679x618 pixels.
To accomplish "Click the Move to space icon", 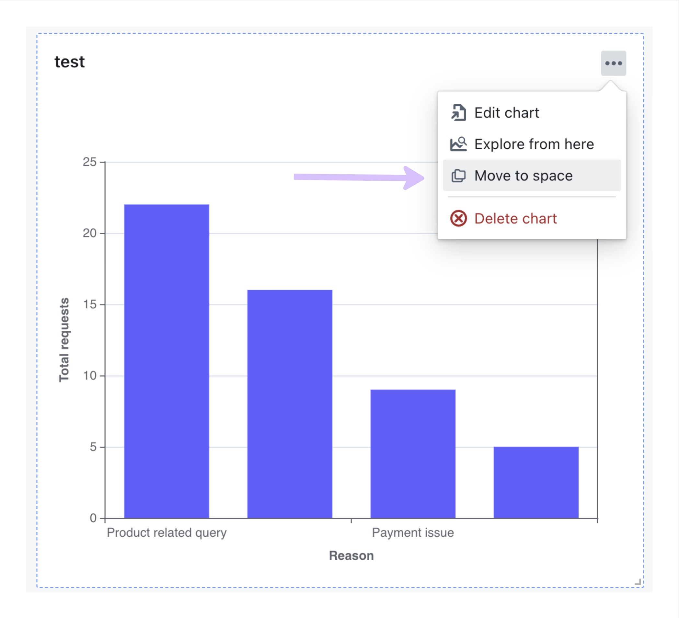I will coord(458,176).
